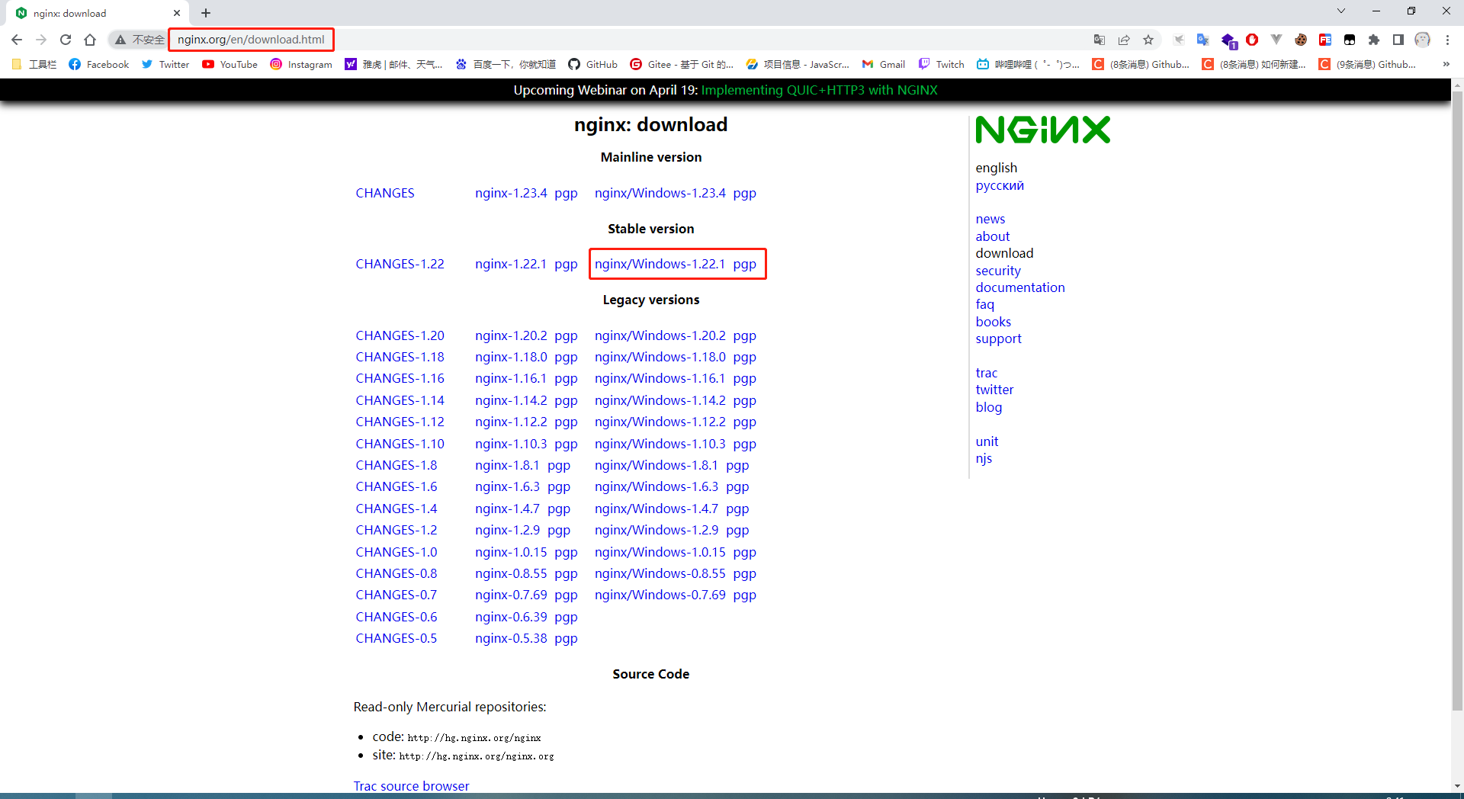Open the translate page option in address bar

pyautogui.click(x=1100, y=40)
